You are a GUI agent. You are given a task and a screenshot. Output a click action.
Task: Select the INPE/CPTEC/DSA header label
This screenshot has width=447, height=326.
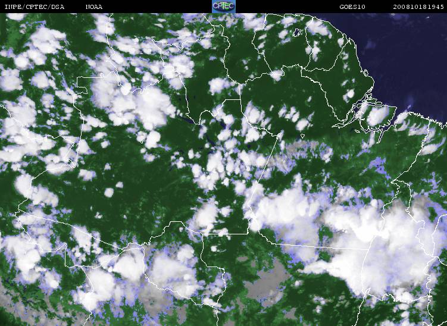[34, 7]
